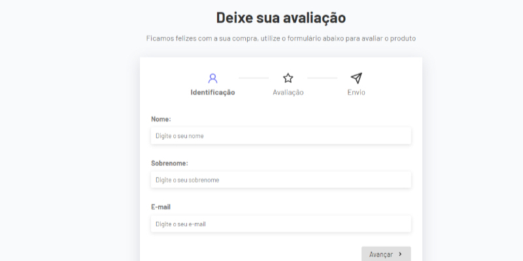Click the "Sobrenome:" field label

169,163
